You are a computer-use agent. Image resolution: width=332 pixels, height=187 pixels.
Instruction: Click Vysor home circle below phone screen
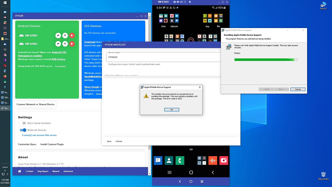191,182
